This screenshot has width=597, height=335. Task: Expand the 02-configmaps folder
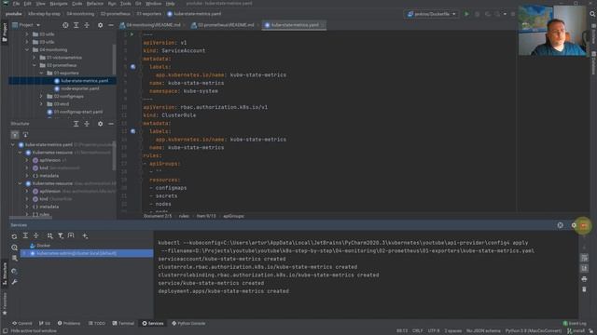click(x=41, y=97)
